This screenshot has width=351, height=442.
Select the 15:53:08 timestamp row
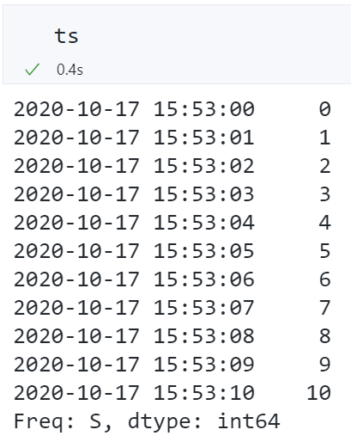click(172, 336)
